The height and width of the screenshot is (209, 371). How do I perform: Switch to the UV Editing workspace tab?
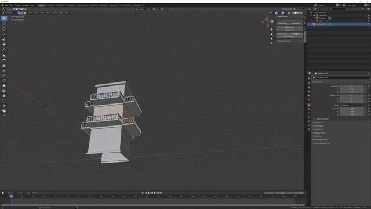[70, 5]
